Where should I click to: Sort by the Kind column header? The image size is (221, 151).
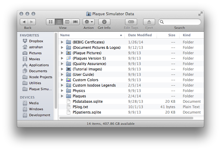click(x=192, y=35)
